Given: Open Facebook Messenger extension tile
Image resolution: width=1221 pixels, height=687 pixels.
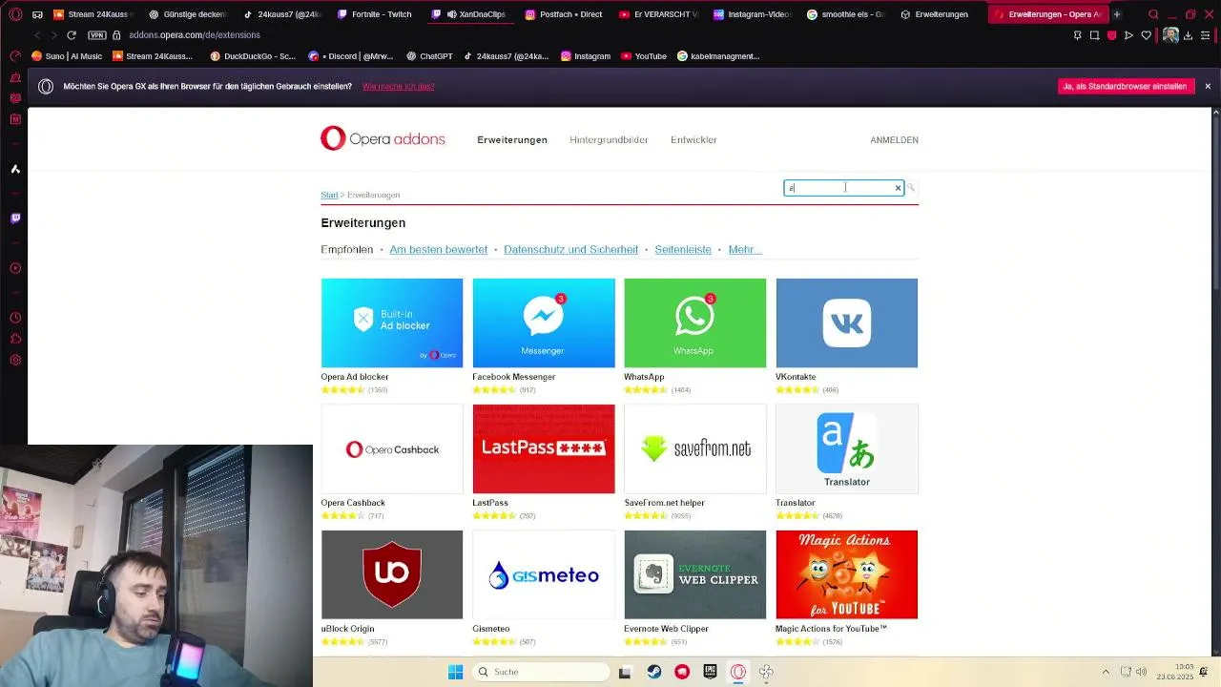Looking at the screenshot, I should point(544,323).
